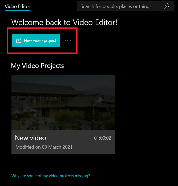
Task: Click the magnifying glass search icon
Action: click(x=167, y=6)
